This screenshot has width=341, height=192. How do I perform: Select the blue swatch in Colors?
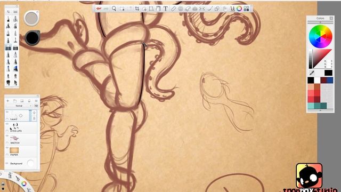pos(330,81)
